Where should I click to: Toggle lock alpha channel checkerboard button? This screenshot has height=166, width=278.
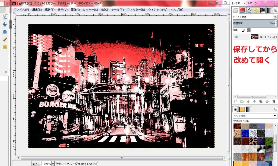pos(249,30)
